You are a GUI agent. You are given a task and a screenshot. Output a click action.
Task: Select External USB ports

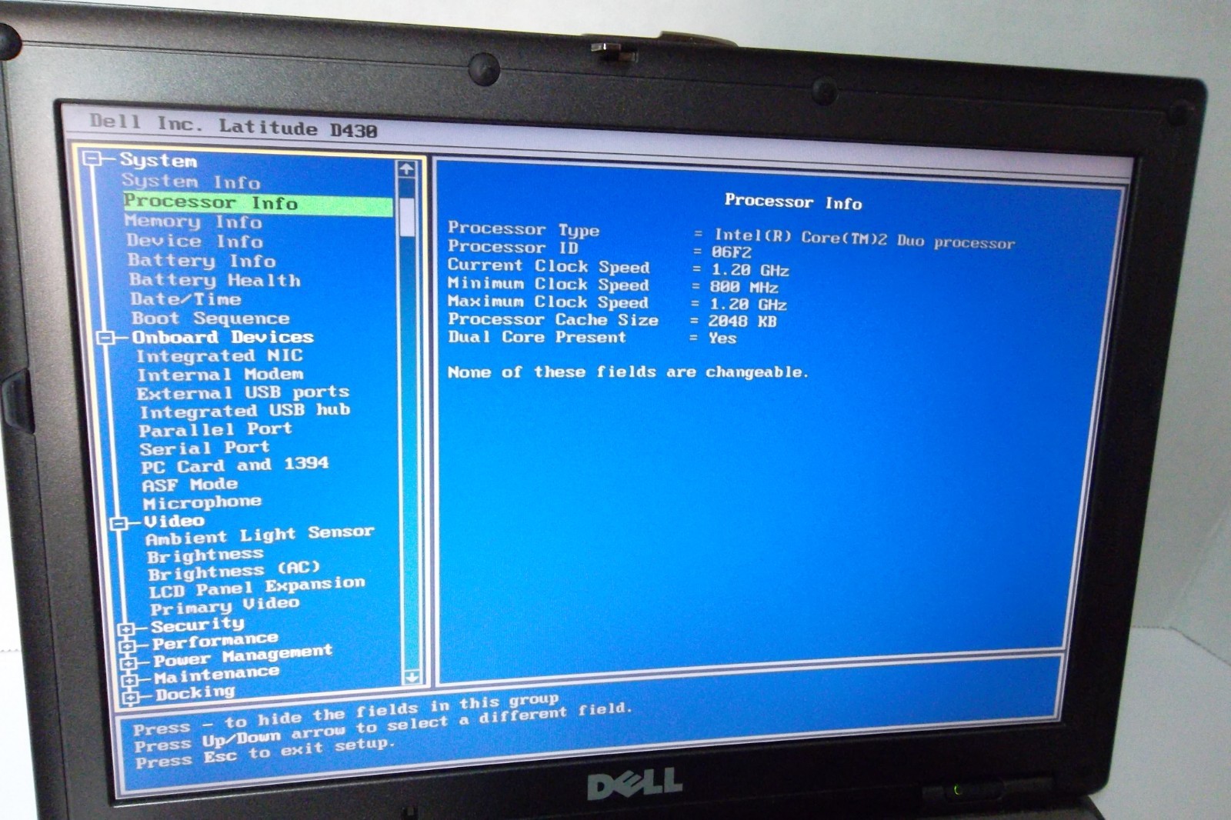point(243,392)
